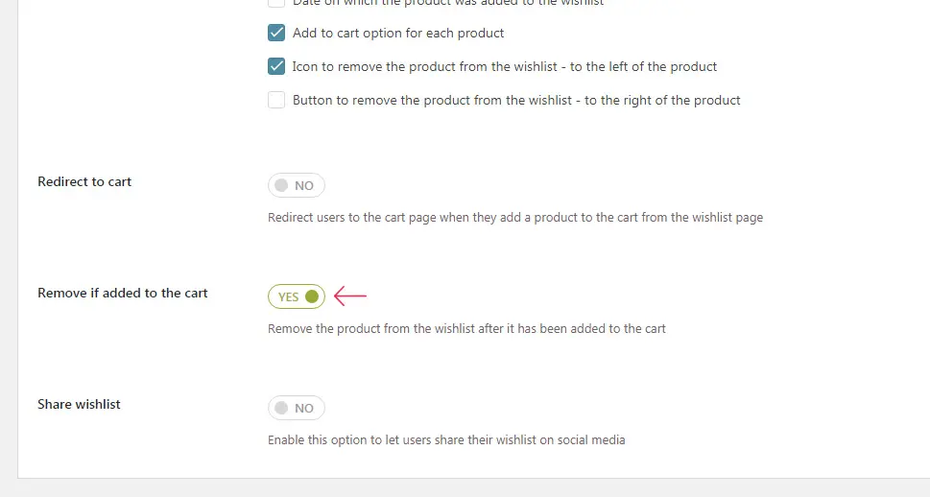930x497 pixels.
Task: Turn on the Redirect to cart toggle
Action: coord(297,185)
